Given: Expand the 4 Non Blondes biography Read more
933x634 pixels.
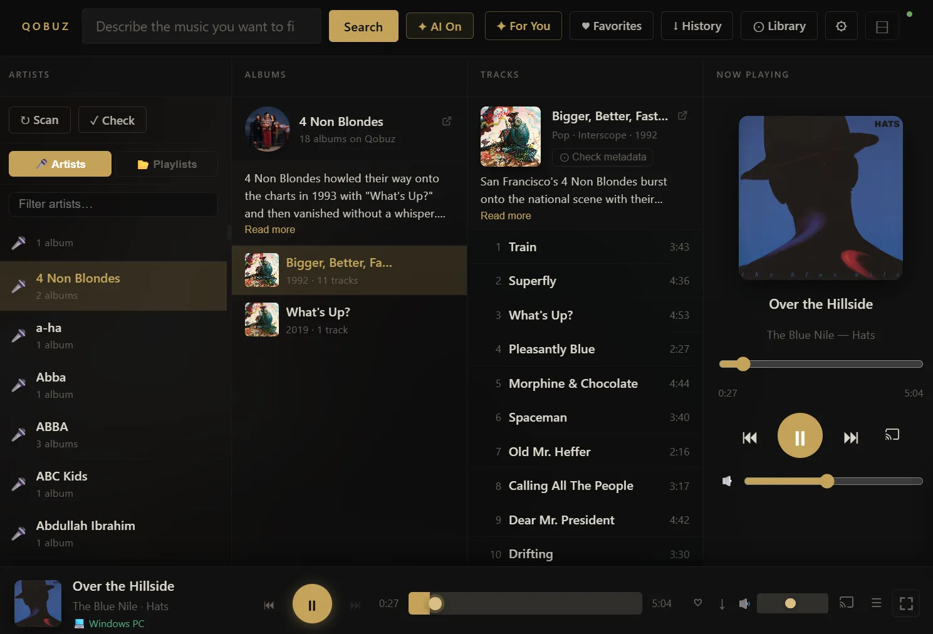Looking at the screenshot, I should pyautogui.click(x=269, y=229).
